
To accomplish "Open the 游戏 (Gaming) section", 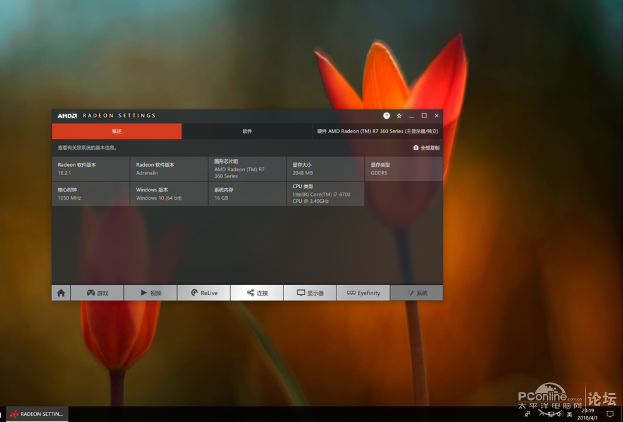I will (x=97, y=293).
